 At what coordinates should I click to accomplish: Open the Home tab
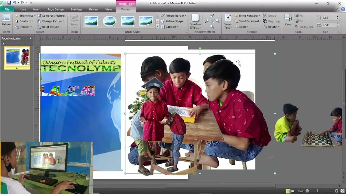pyautogui.click(x=22, y=9)
